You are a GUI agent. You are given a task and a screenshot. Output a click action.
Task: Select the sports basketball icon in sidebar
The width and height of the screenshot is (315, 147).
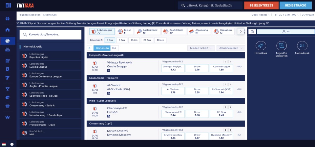[8, 41]
